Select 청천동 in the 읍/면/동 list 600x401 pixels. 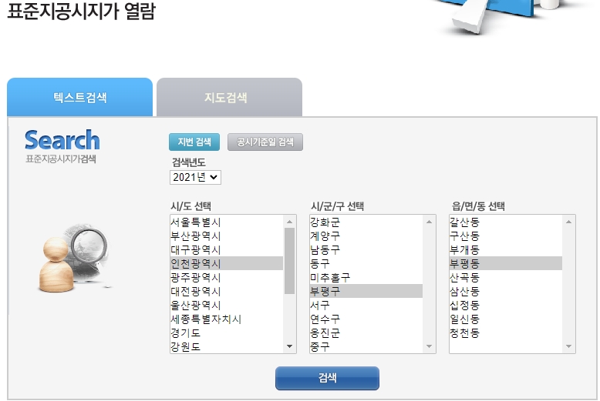506,332
